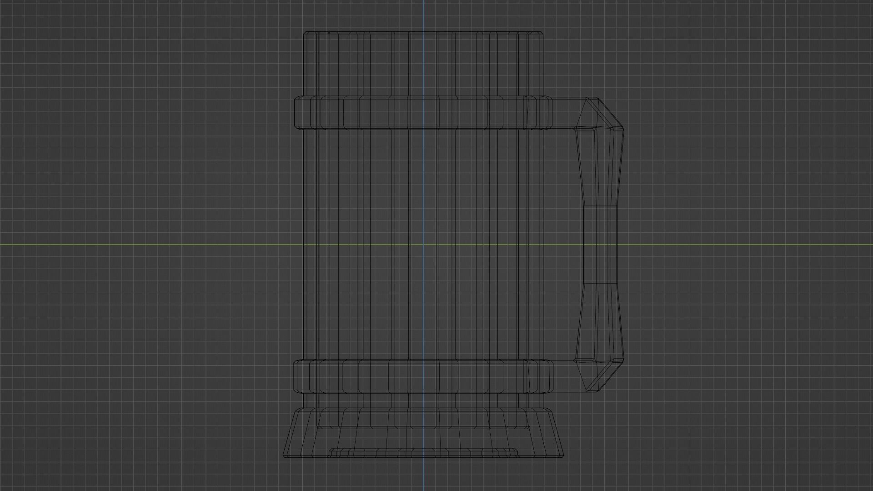Click the blue axis line below the mug
The width and height of the screenshot is (873, 491).
coord(423,475)
